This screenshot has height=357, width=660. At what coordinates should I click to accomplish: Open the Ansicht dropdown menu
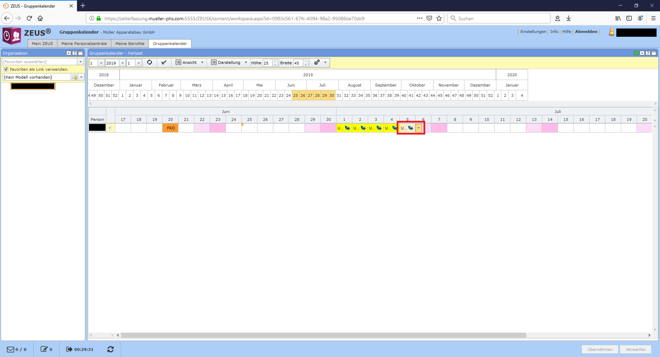point(190,62)
